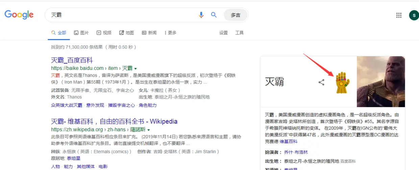Open the 灭霸_百度百科 result
The image size is (419, 170).
coord(72,60)
